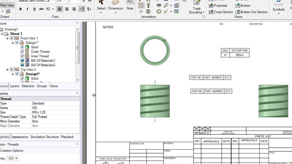Open the Select tool dropdown arrow
Screen dimensions: 292x164
click(x=101, y=13)
